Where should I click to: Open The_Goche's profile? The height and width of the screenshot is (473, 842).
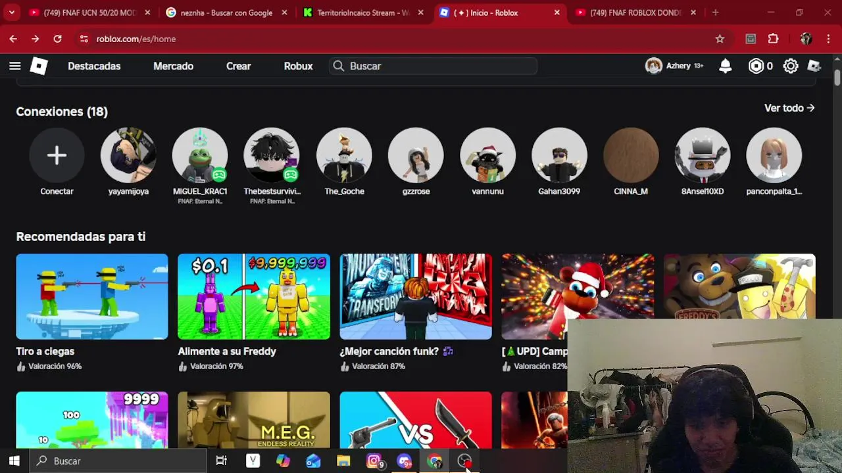tap(344, 155)
